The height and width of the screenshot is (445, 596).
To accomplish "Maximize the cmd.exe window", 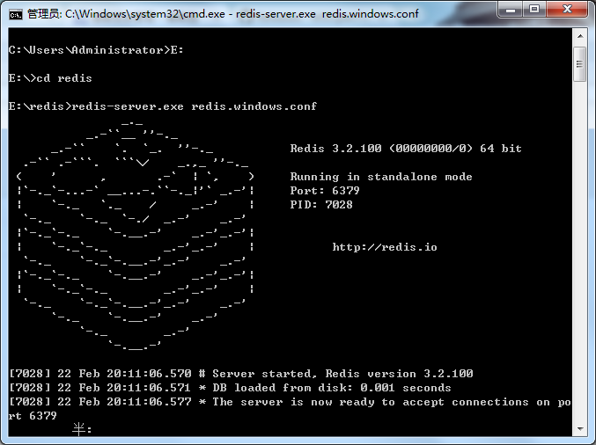I will pyautogui.click(x=534, y=9).
